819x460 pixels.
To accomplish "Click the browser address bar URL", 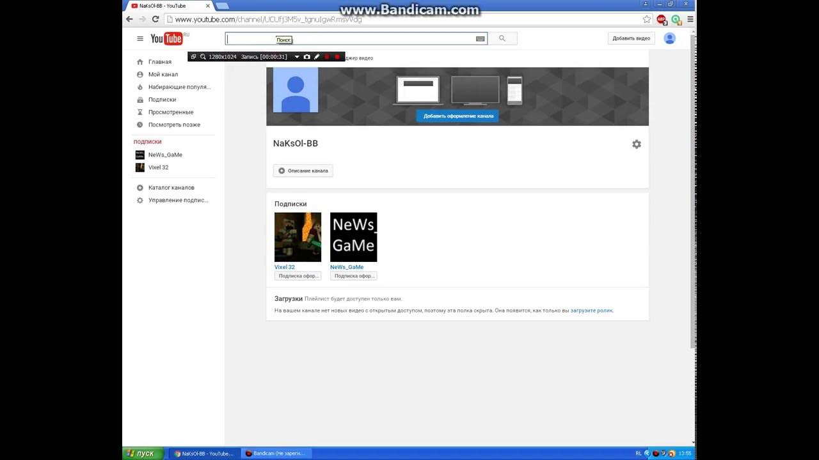I will 268,20.
